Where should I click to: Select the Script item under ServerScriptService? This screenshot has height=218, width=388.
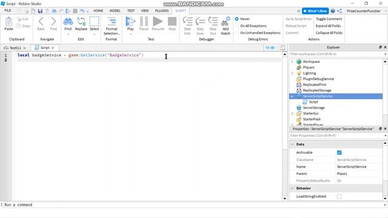coord(313,102)
